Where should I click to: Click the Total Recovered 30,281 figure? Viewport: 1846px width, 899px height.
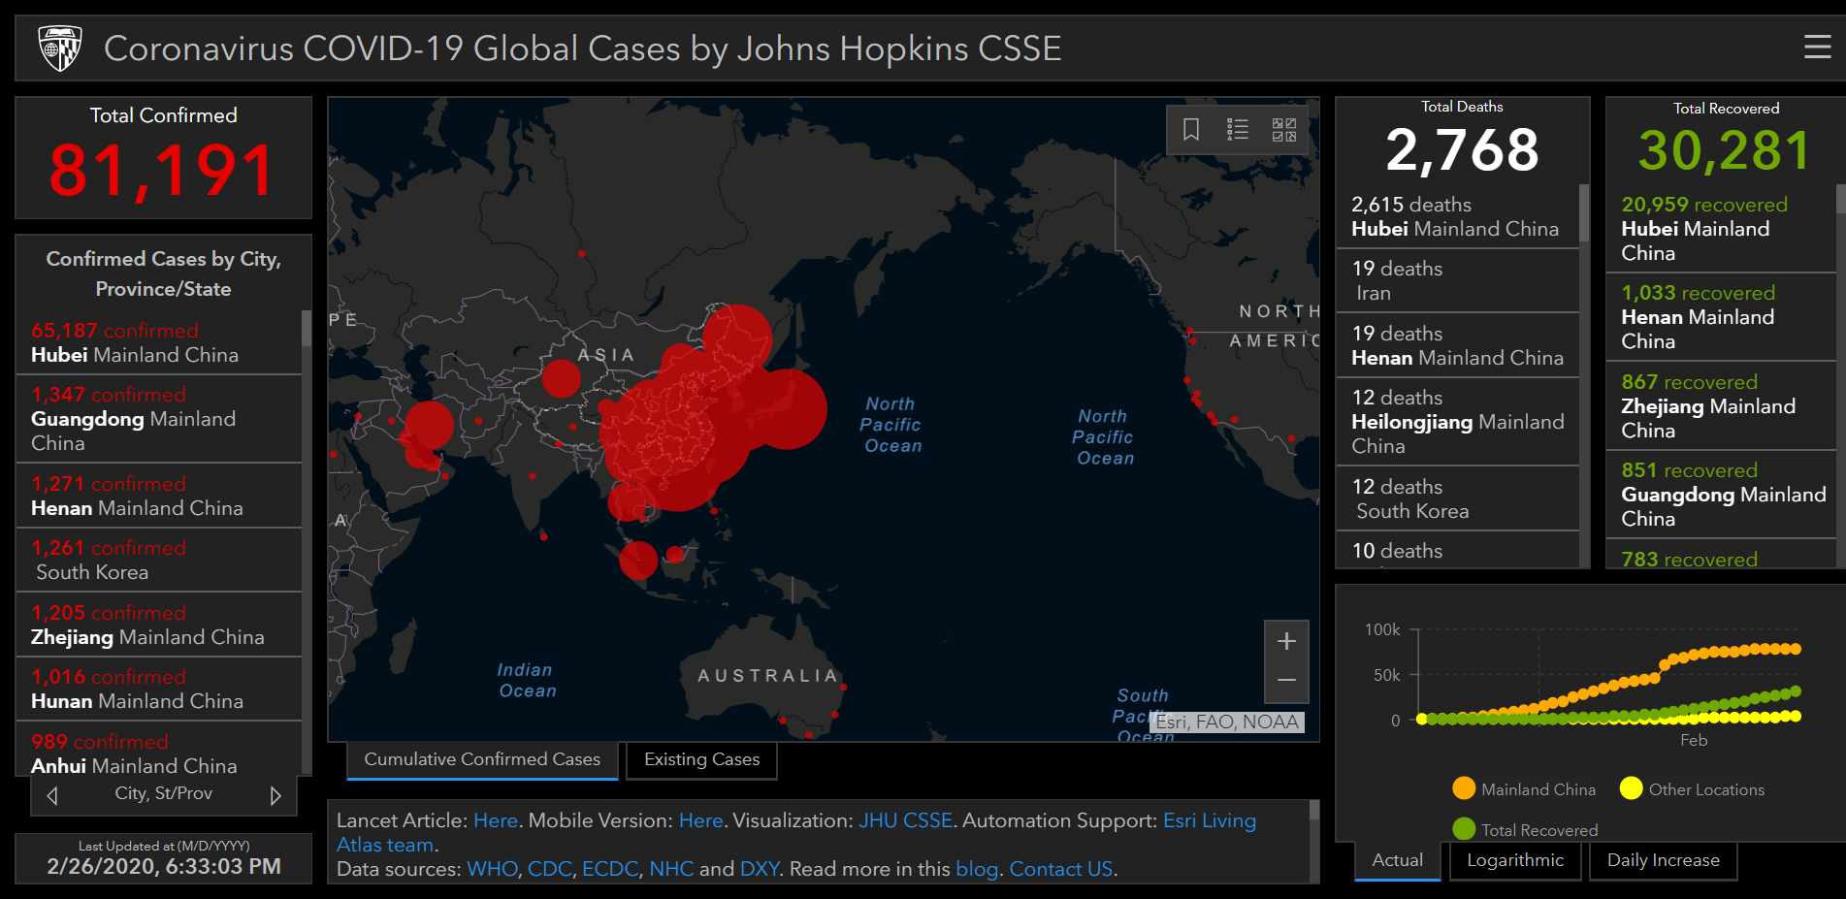(1725, 151)
